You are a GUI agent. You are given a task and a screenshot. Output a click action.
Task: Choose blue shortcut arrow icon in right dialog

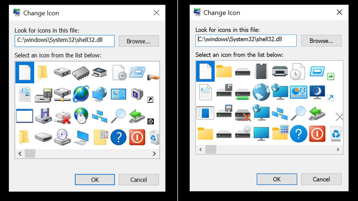point(331,97)
